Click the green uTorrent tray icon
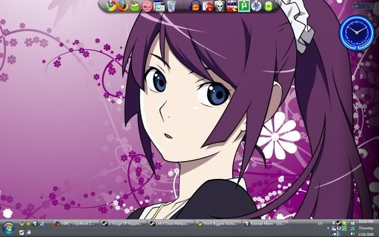 (344, 228)
